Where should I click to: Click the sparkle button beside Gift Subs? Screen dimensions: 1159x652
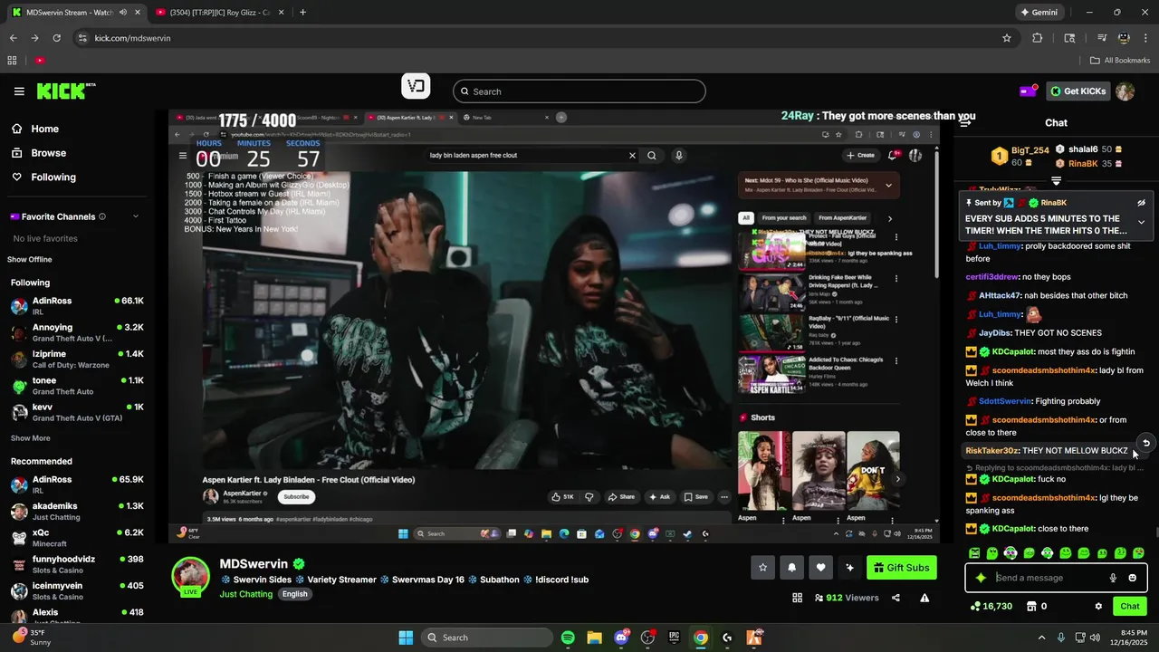849,568
